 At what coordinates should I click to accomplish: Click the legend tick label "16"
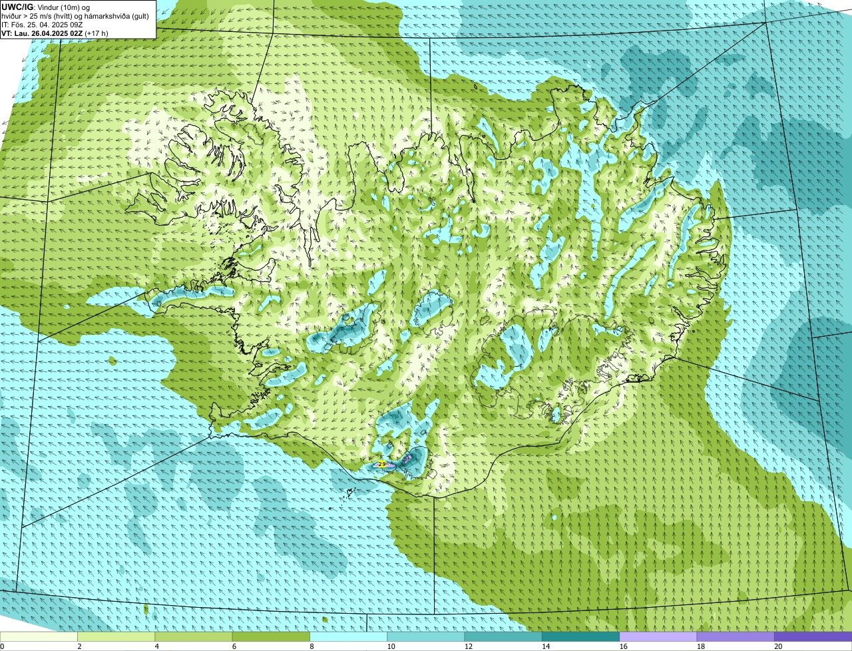pos(623,646)
